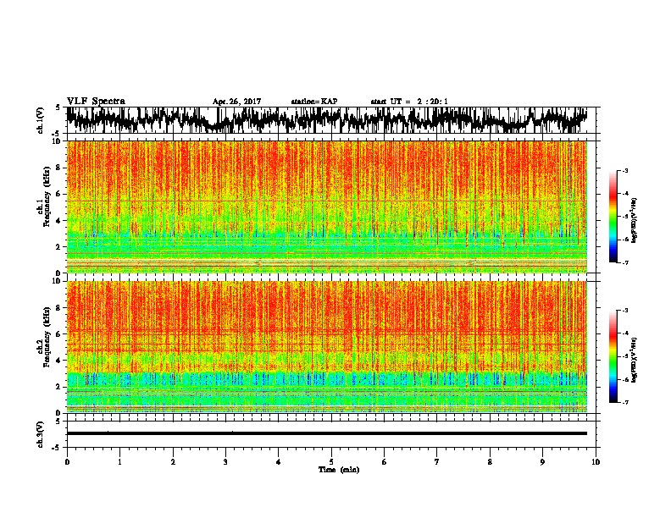Click the "8" kHz tick of ch.1 spectrogram
Image resolution: width=671 pixels, height=518 pixels.
tap(59, 168)
